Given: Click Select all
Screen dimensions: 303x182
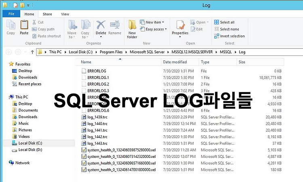Looking at the screenshot, I should click(224, 22).
